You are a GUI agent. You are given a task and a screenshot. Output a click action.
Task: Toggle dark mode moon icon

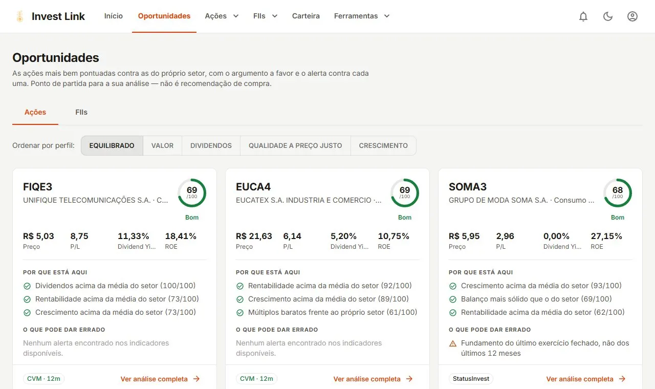(x=608, y=16)
